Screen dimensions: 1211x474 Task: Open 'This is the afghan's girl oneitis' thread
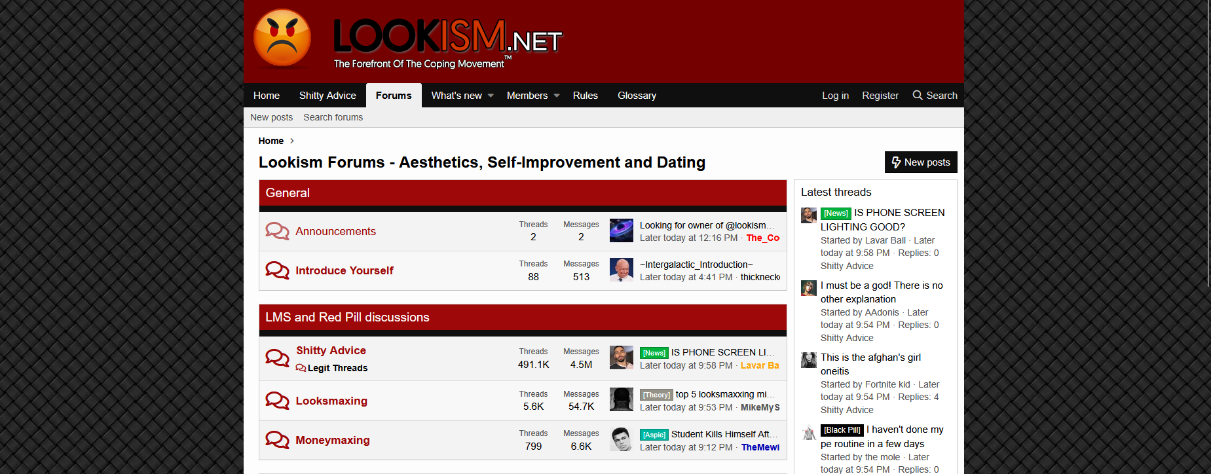point(870,364)
